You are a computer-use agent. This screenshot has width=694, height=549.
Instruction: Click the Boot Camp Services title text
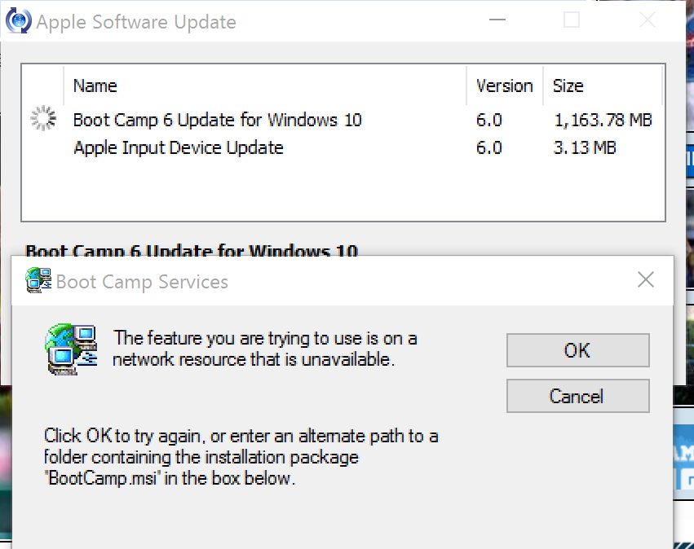[142, 282]
